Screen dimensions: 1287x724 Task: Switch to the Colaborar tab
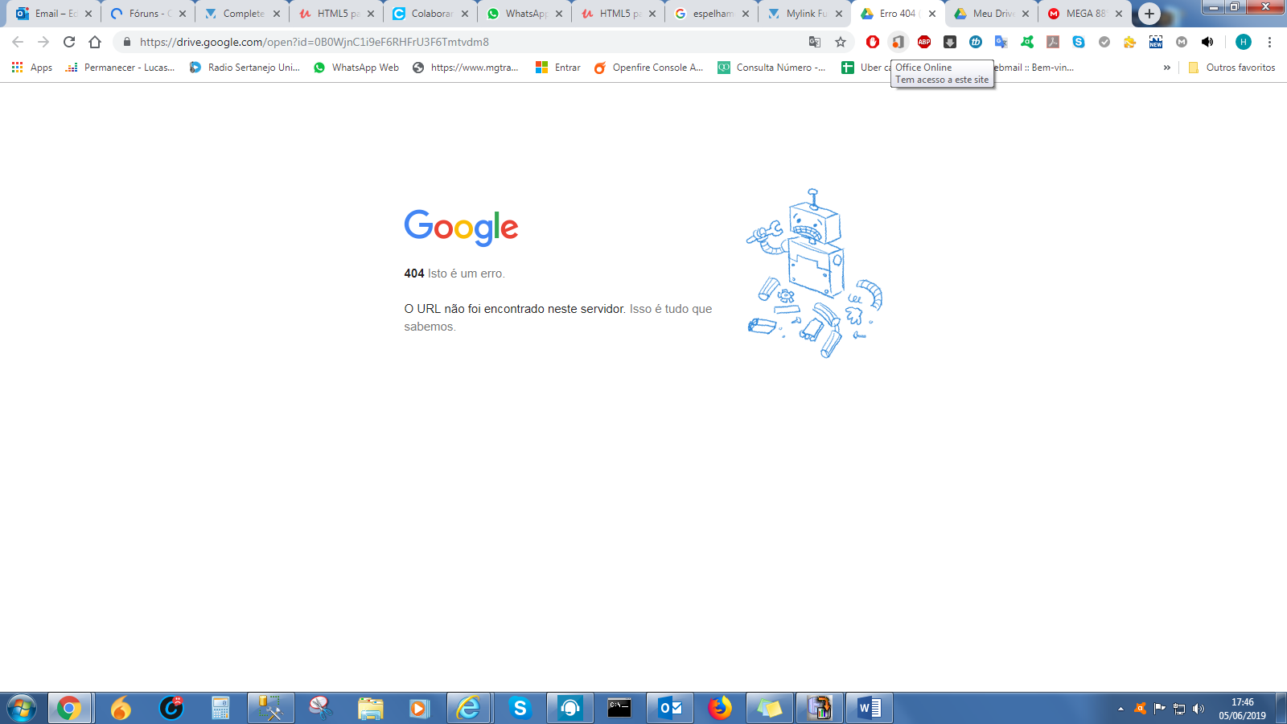430,14
